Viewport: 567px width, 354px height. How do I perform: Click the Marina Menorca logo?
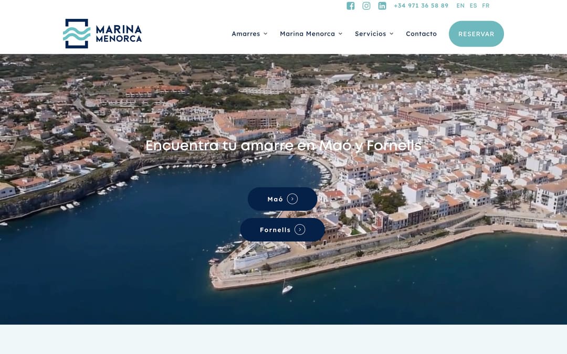point(102,34)
